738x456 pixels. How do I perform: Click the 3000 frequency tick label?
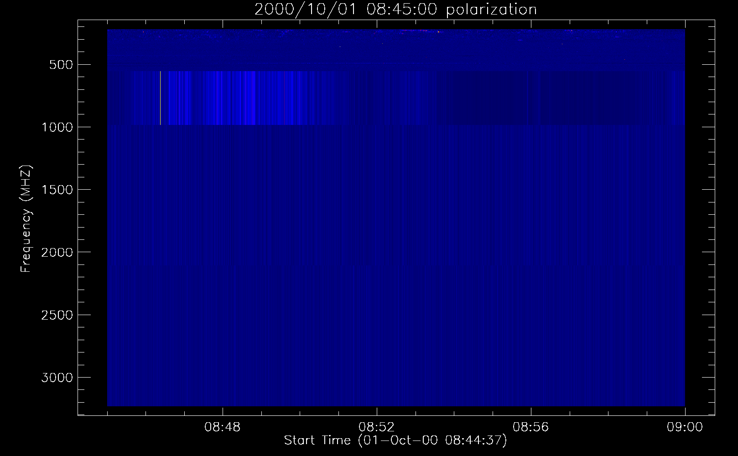[x=57, y=378]
